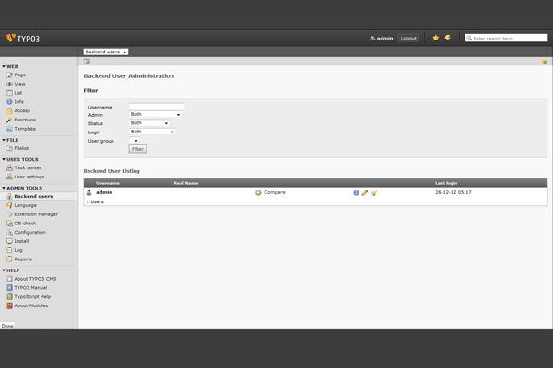Open the User settings icon
The width and height of the screenshot is (553, 368).
coord(9,177)
